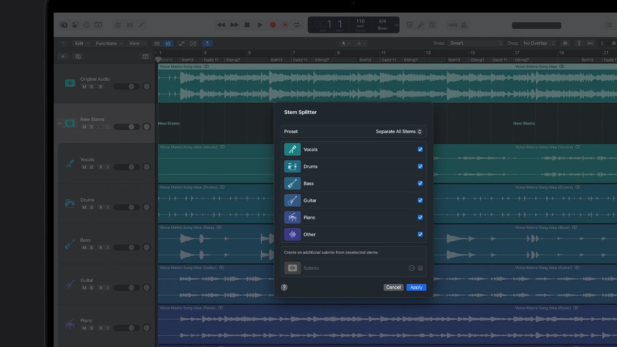Click the Vocals track volume slider
Image resolution: width=617 pixels, height=347 pixels.
[126, 167]
